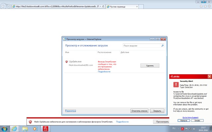The image size is (212, 132).
Task: Click the Закрыть button
Action: tap(157, 111)
